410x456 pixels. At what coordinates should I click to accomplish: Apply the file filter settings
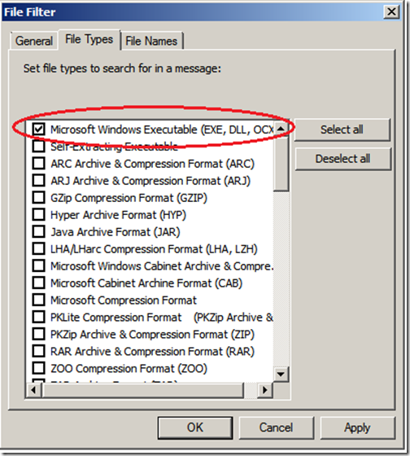tap(357, 427)
